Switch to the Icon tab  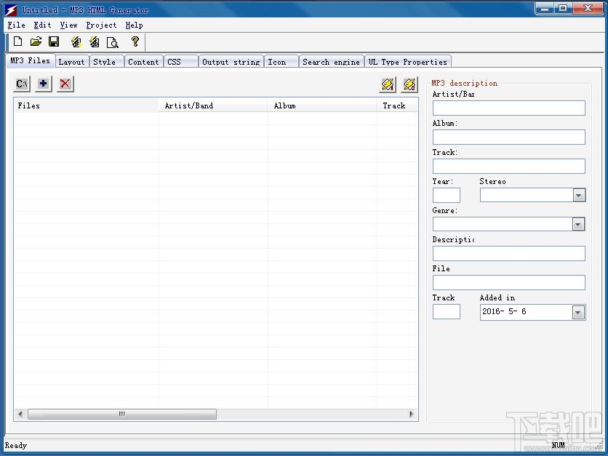coord(281,62)
